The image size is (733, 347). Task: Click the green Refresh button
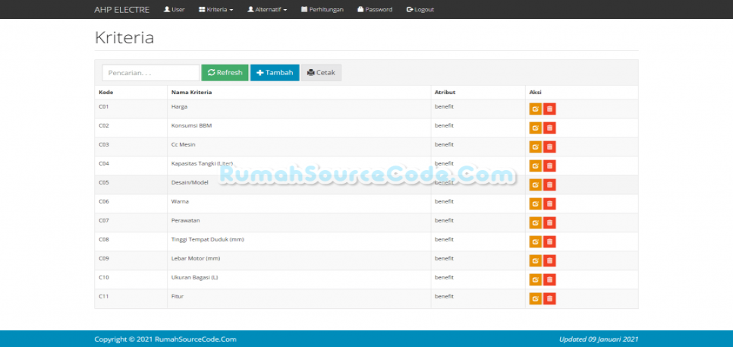point(225,73)
